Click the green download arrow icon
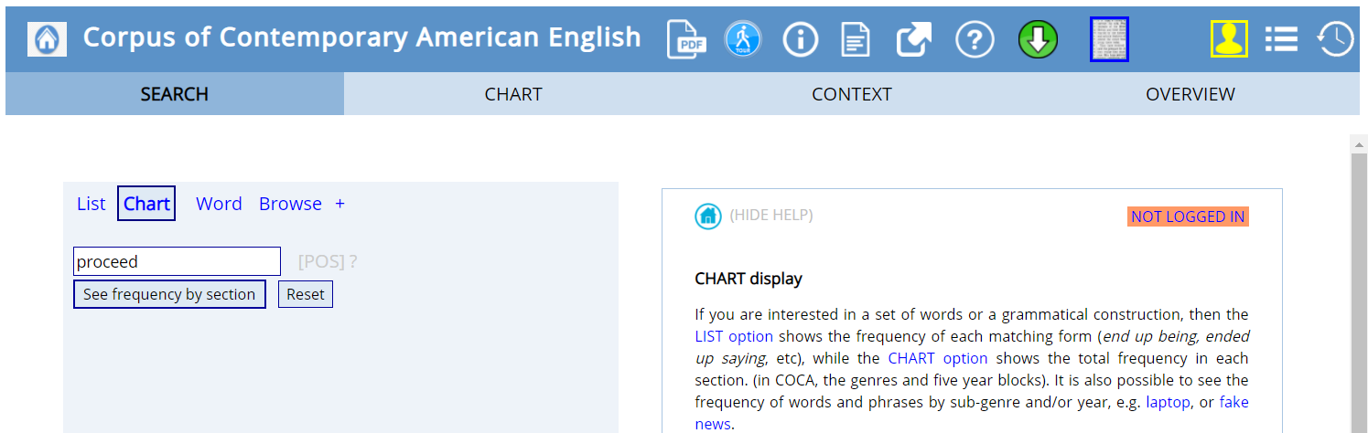The image size is (1368, 433). coord(1038,39)
